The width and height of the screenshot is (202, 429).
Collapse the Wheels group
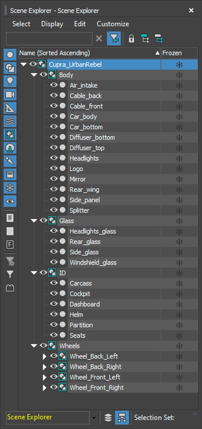tap(34, 346)
